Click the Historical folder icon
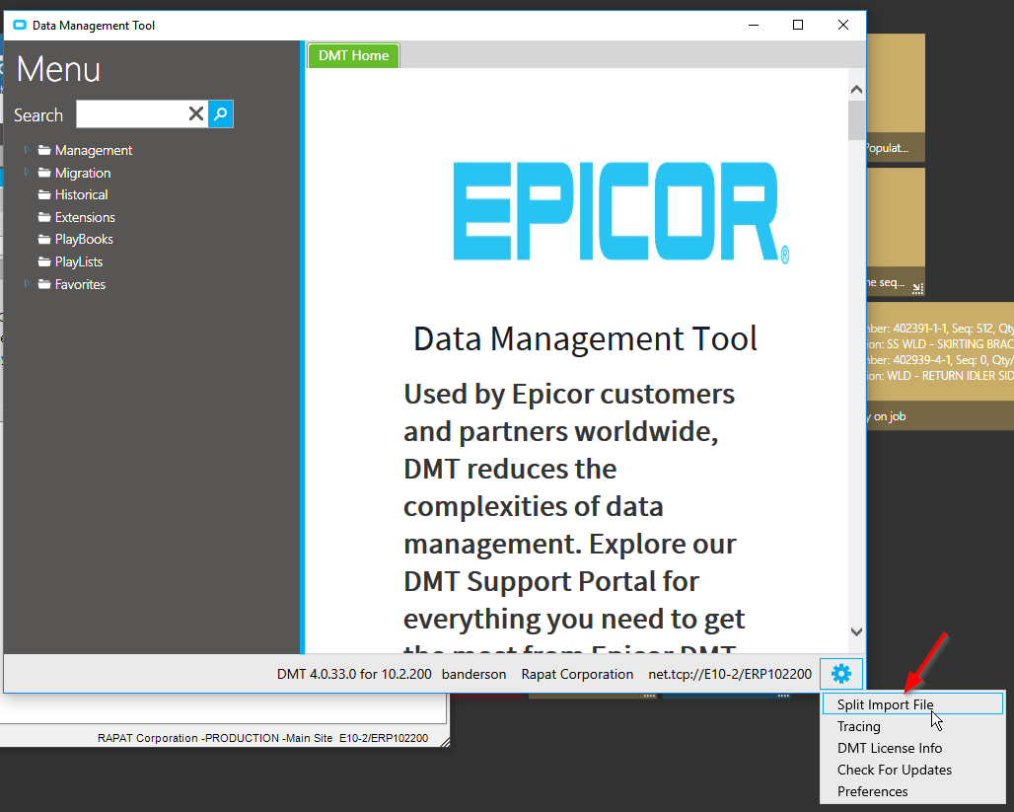Image resolution: width=1014 pixels, height=812 pixels. (x=44, y=194)
